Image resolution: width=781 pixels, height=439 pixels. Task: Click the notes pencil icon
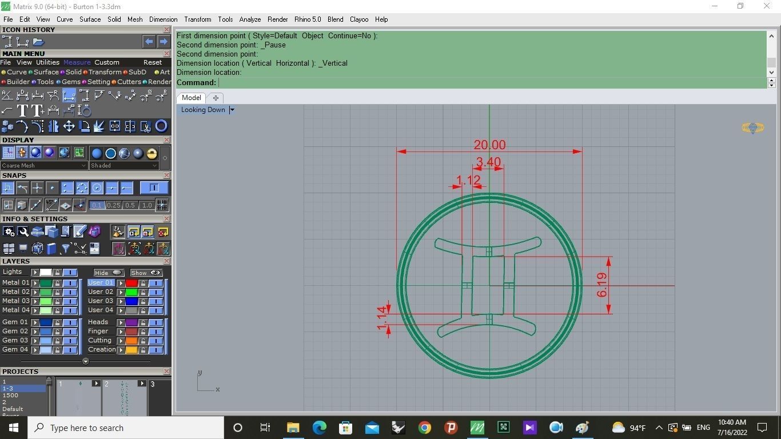pyautogui.click(x=80, y=232)
